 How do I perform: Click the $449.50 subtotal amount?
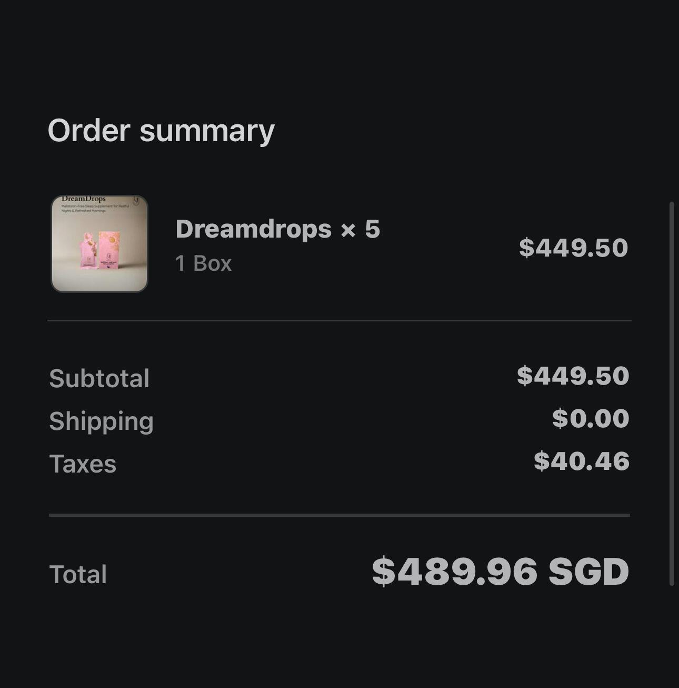(x=573, y=376)
